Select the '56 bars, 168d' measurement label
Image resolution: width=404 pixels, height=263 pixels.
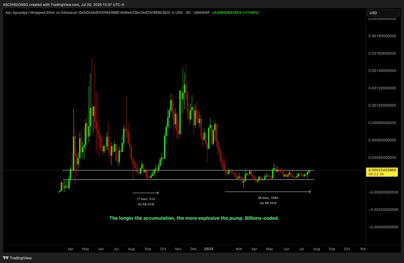[x=268, y=198]
